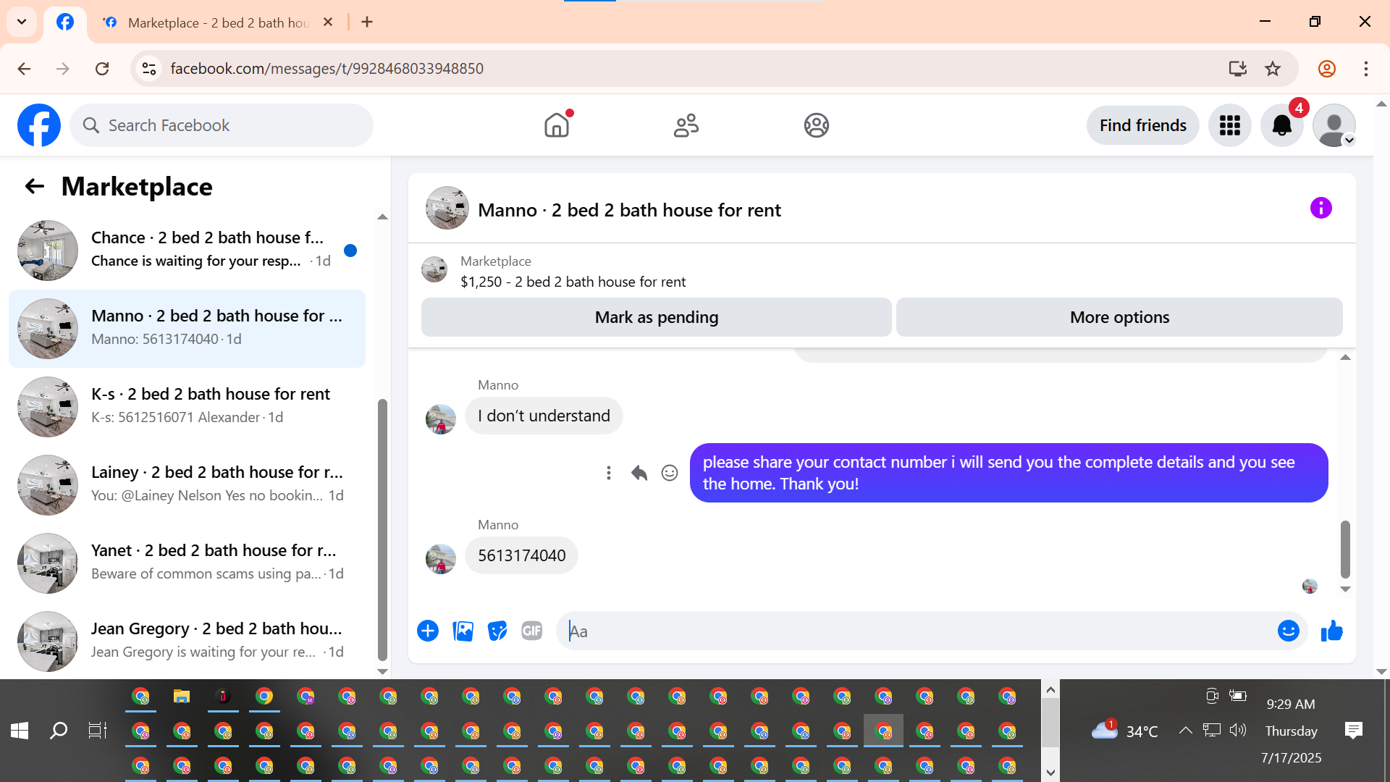Viewport: 1390px width, 782px height.
Task: Open the Windows Start menu
Action: (20, 731)
